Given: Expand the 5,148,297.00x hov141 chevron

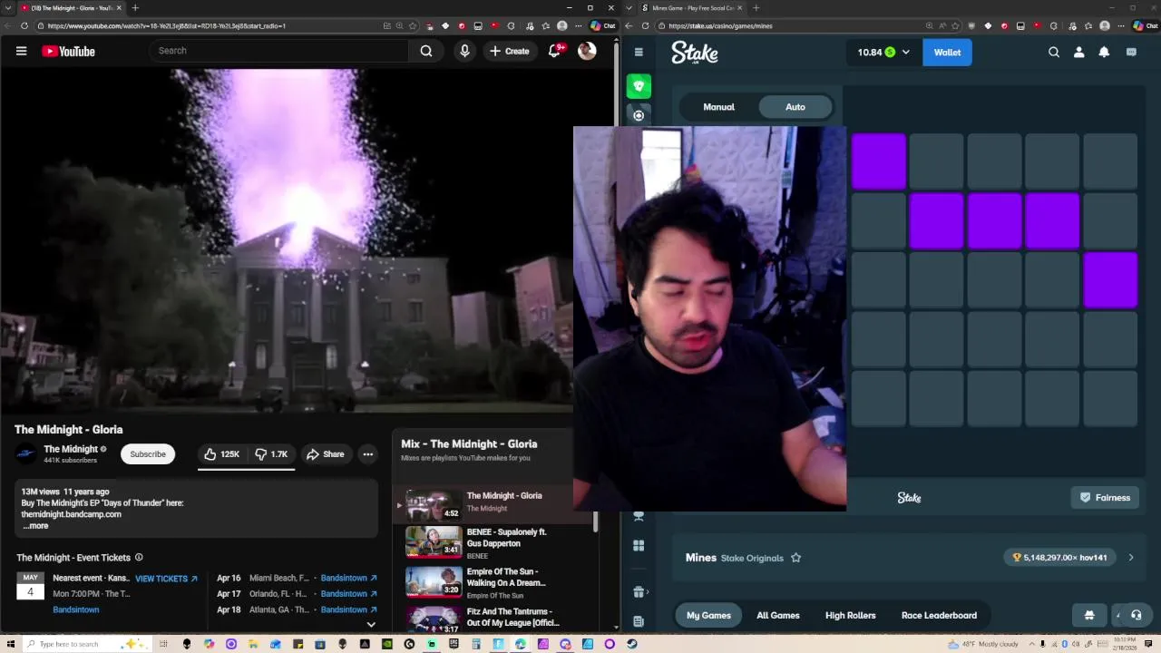Looking at the screenshot, I should pos(1130,558).
